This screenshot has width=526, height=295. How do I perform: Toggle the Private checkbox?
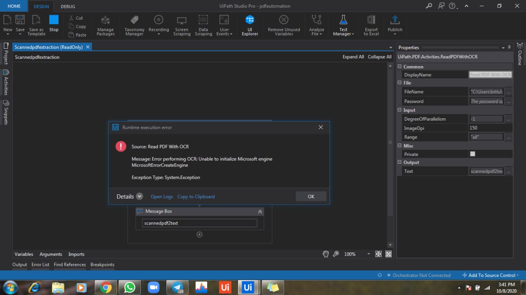[473, 154]
